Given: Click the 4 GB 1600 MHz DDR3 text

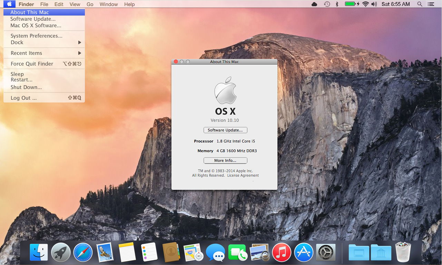Looking at the screenshot, I should tap(237, 151).
